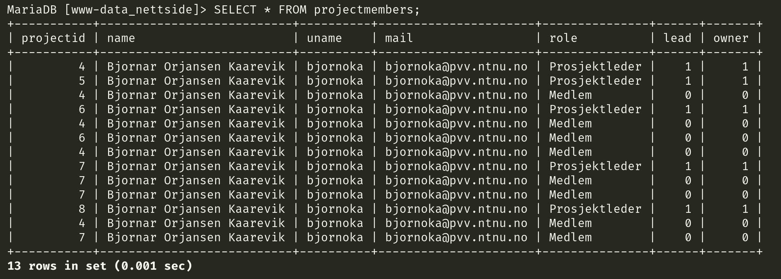Click the name column header

[x=121, y=38]
